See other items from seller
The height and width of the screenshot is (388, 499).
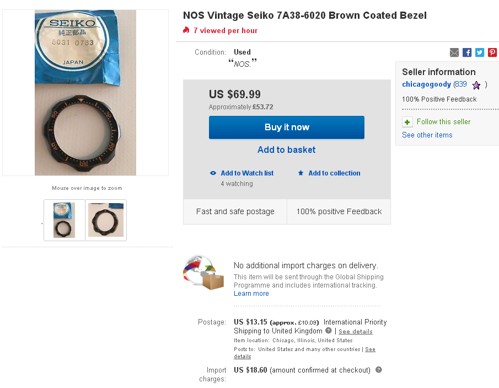[x=427, y=135]
